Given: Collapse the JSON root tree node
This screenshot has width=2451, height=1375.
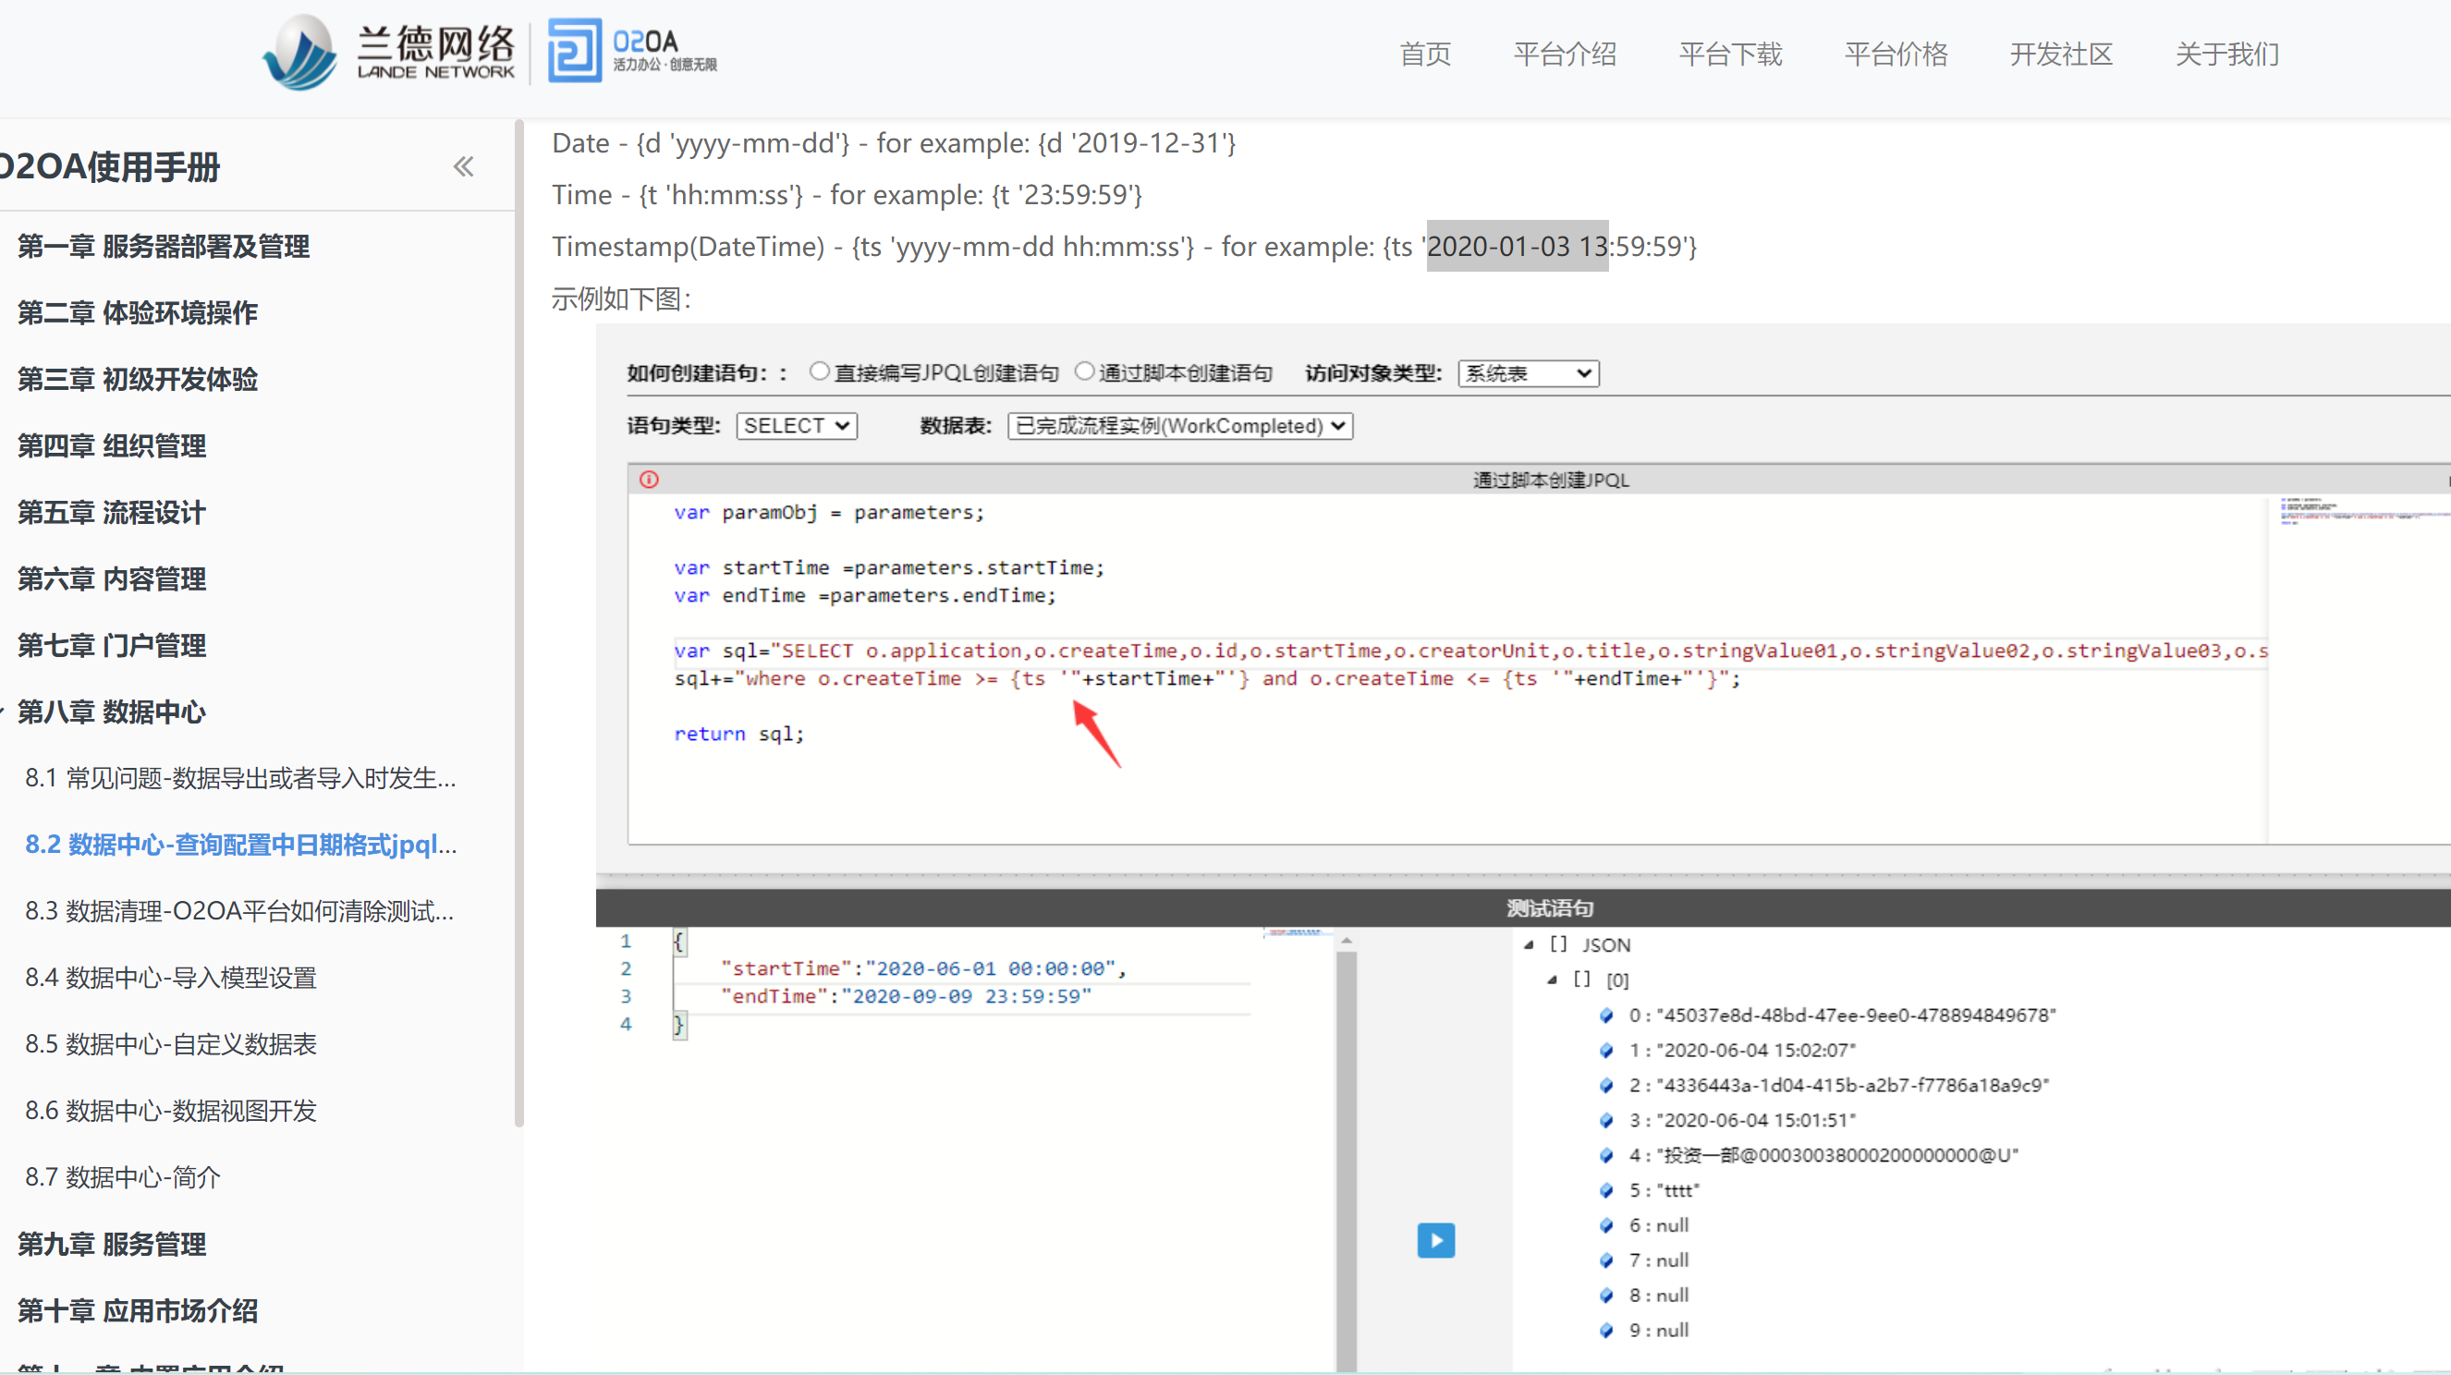Looking at the screenshot, I should pos(1529,945).
